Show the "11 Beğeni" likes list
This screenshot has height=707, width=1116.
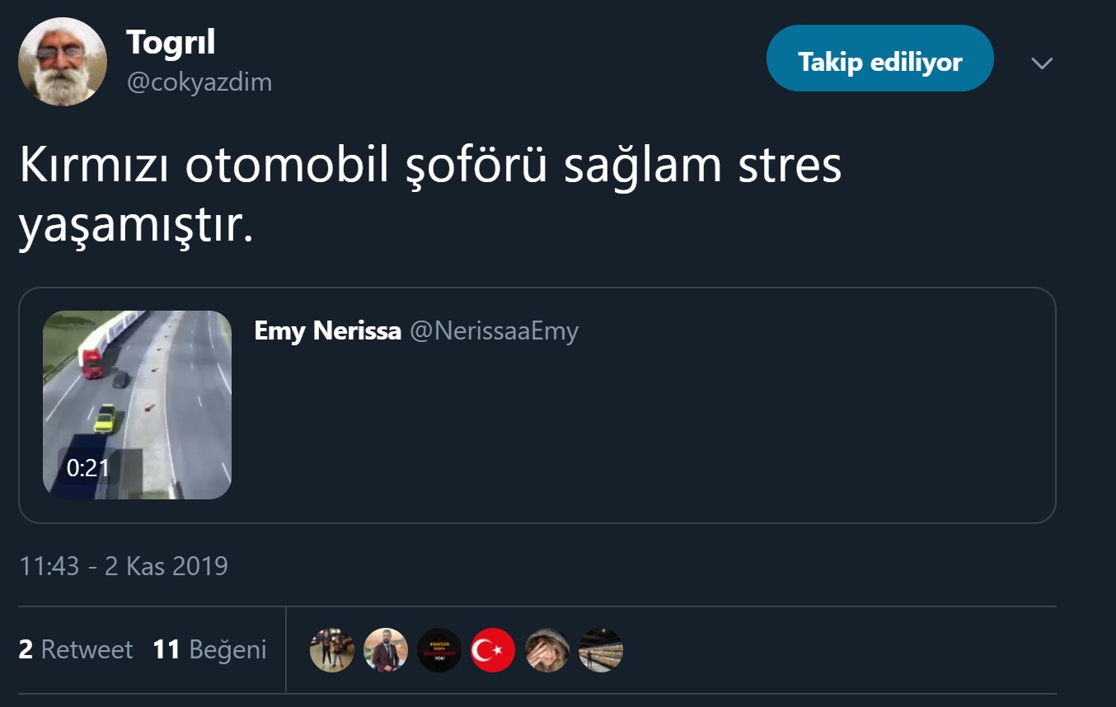tap(209, 649)
